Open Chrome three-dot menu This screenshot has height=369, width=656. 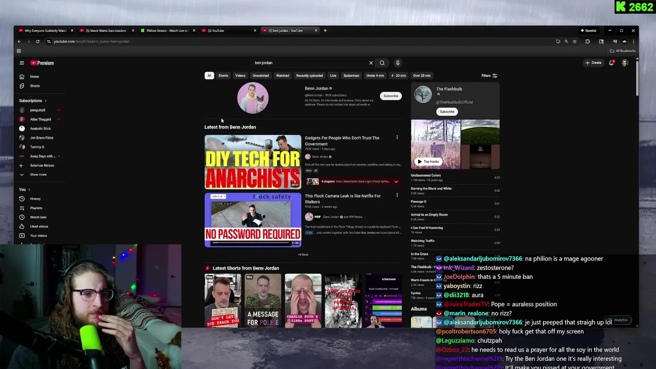[x=633, y=42]
